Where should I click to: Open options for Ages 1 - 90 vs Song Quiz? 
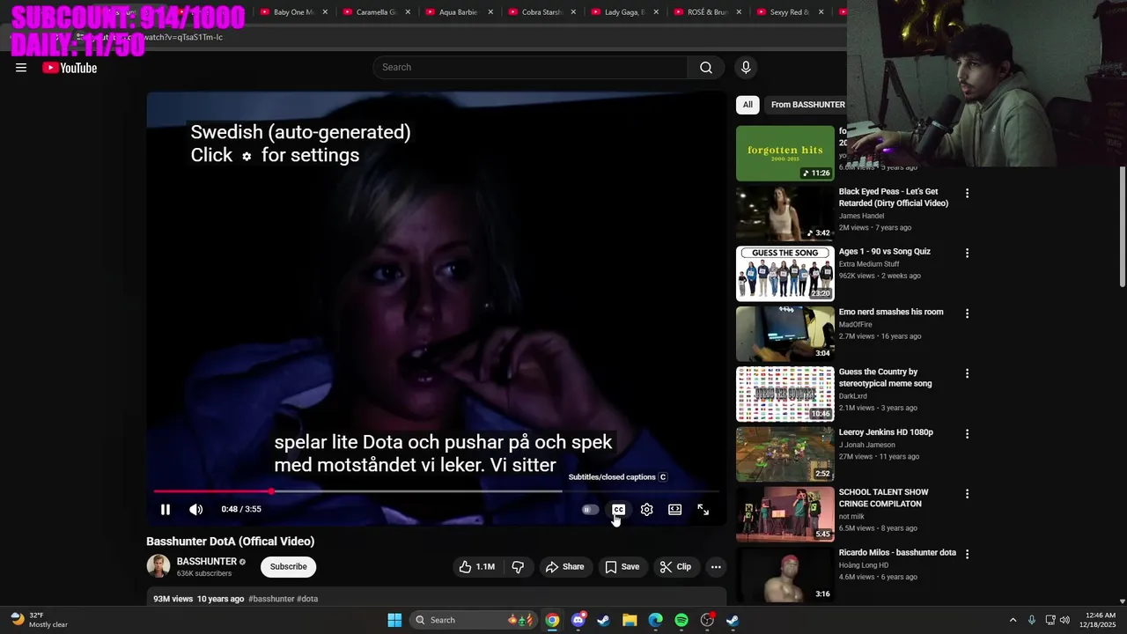pos(967,253)
